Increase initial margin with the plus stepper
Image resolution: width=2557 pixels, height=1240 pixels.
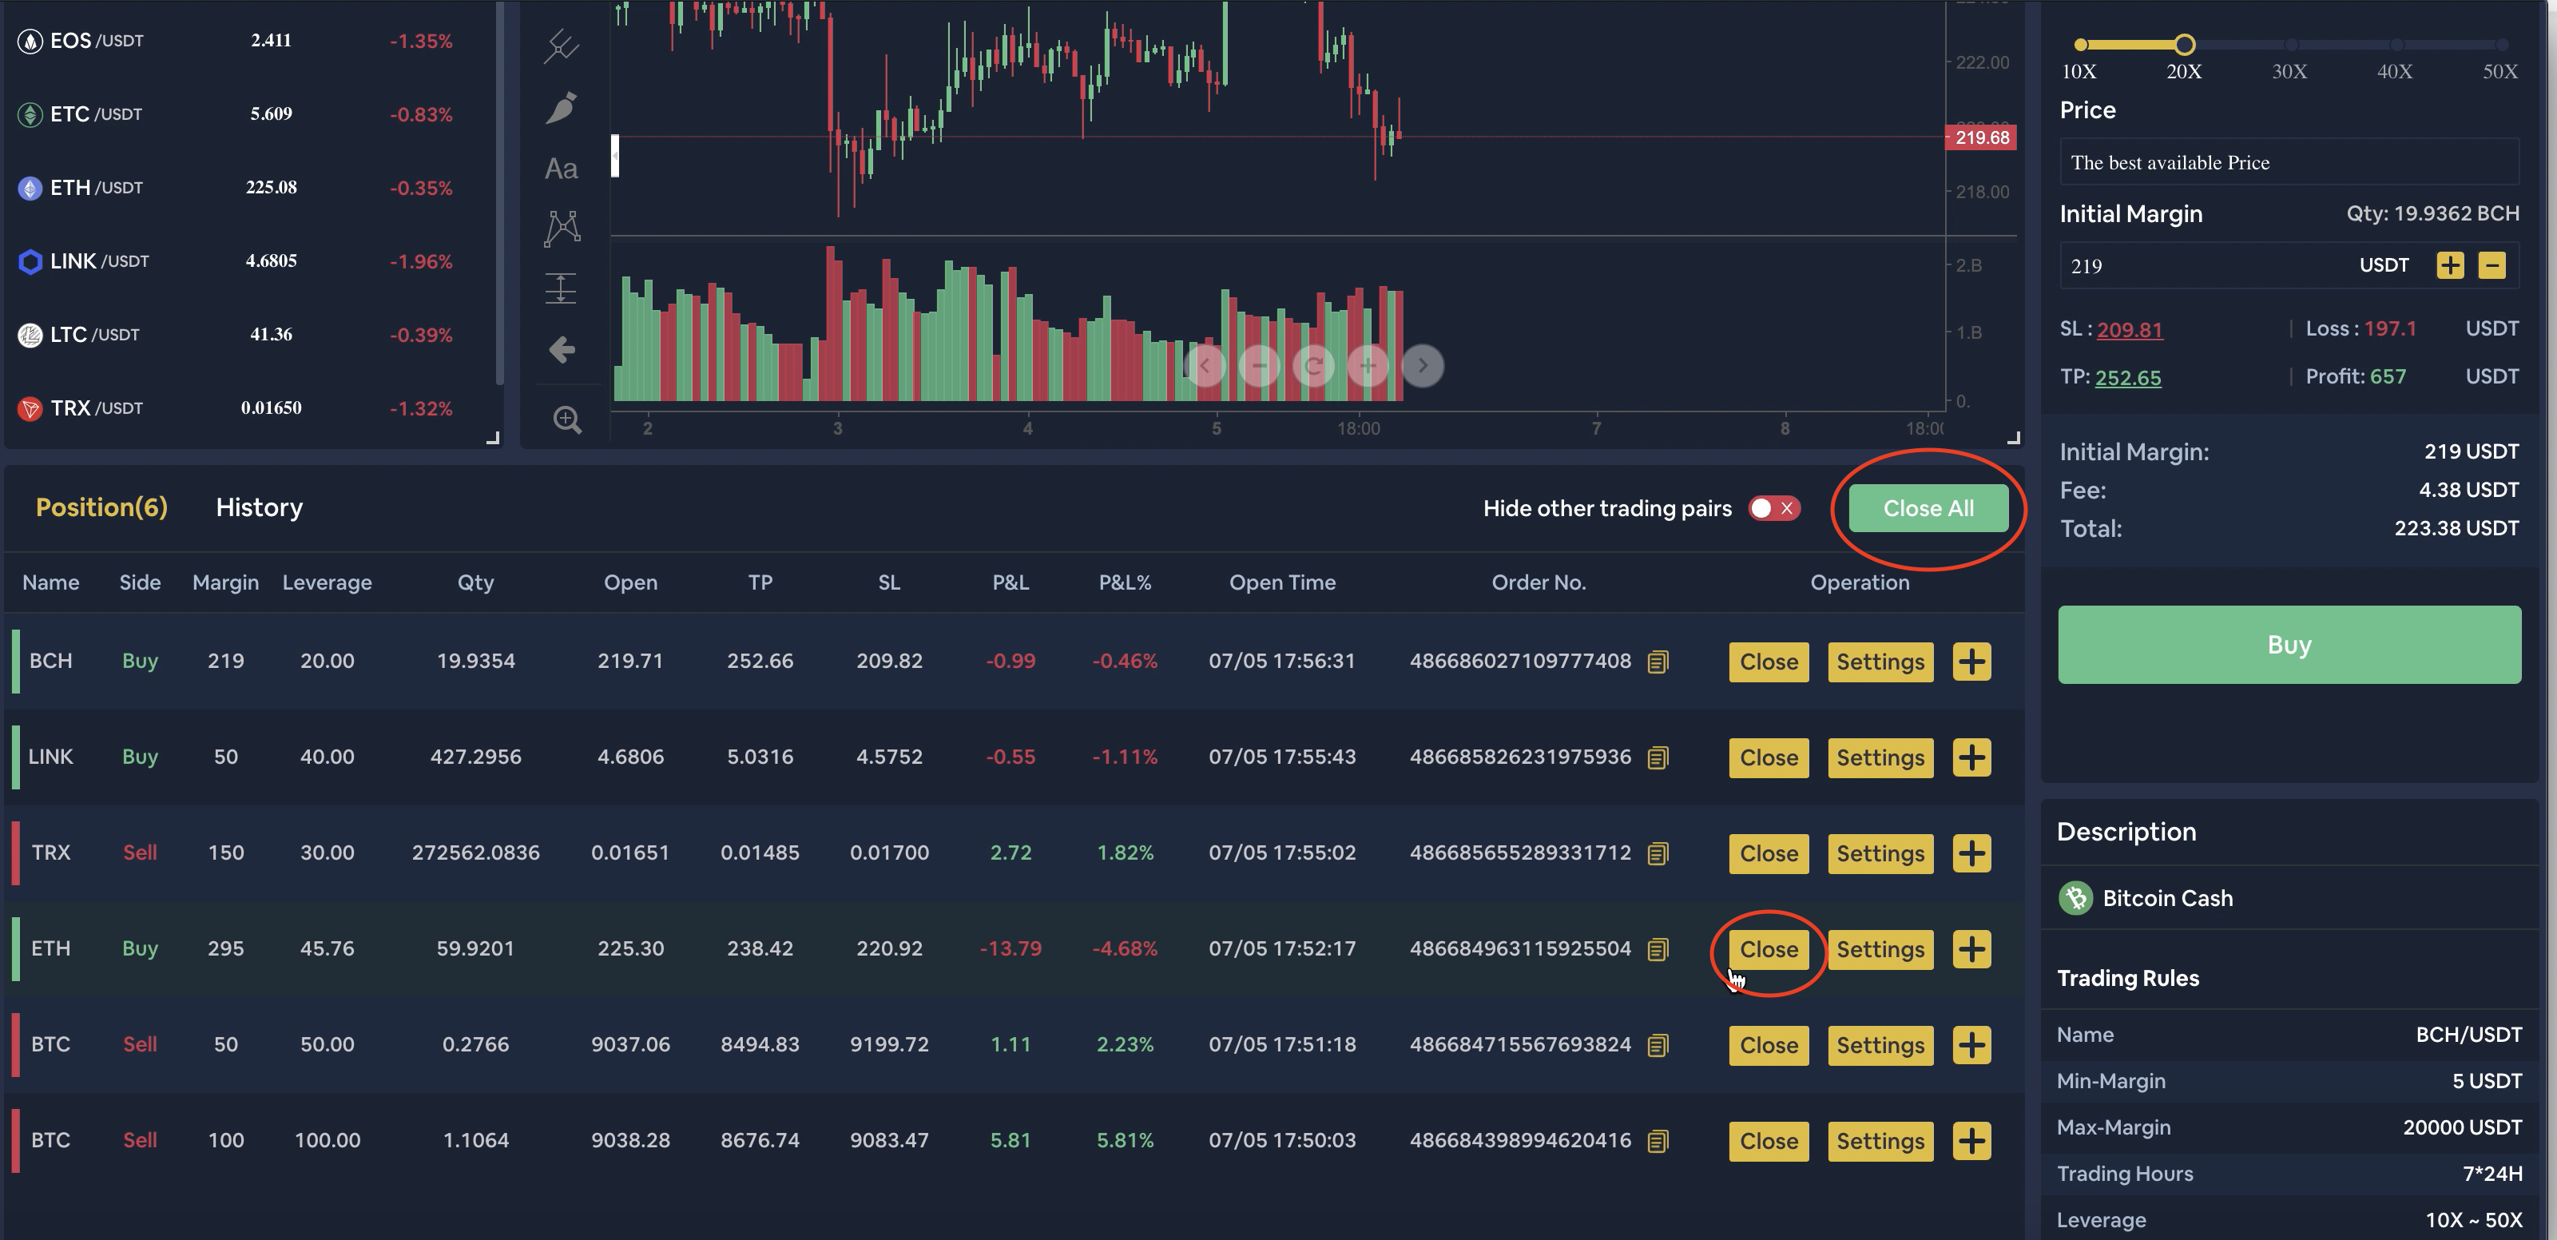point(2450,265)
